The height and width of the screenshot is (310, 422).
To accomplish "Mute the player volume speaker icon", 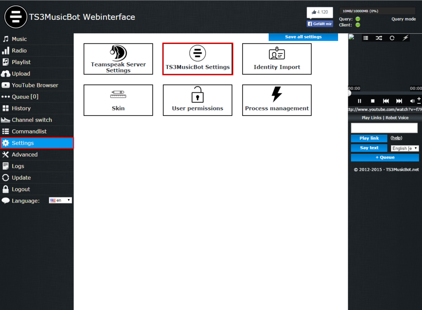I will [x=412, y=101].
